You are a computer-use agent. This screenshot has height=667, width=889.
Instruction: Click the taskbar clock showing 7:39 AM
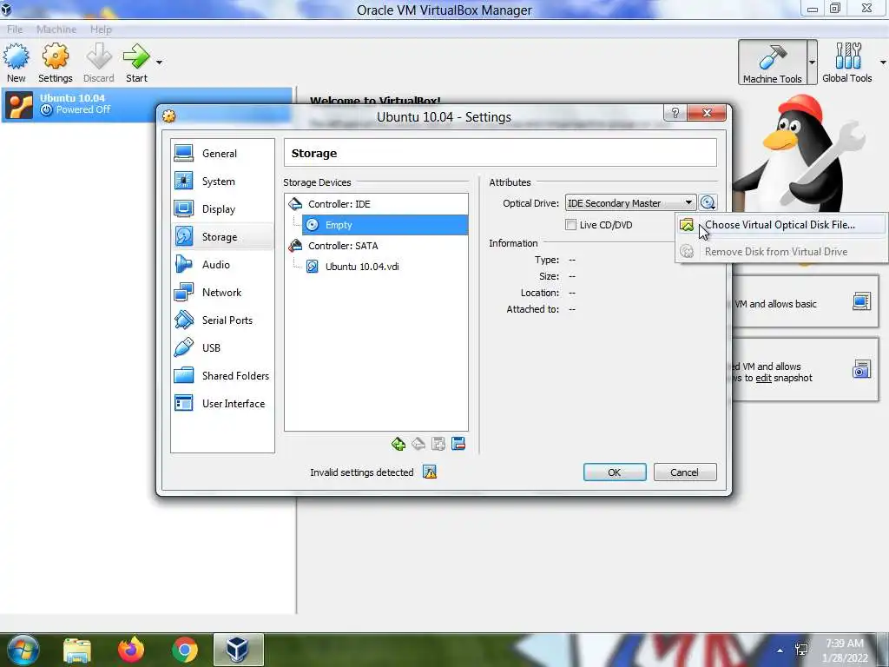(846, 650)
